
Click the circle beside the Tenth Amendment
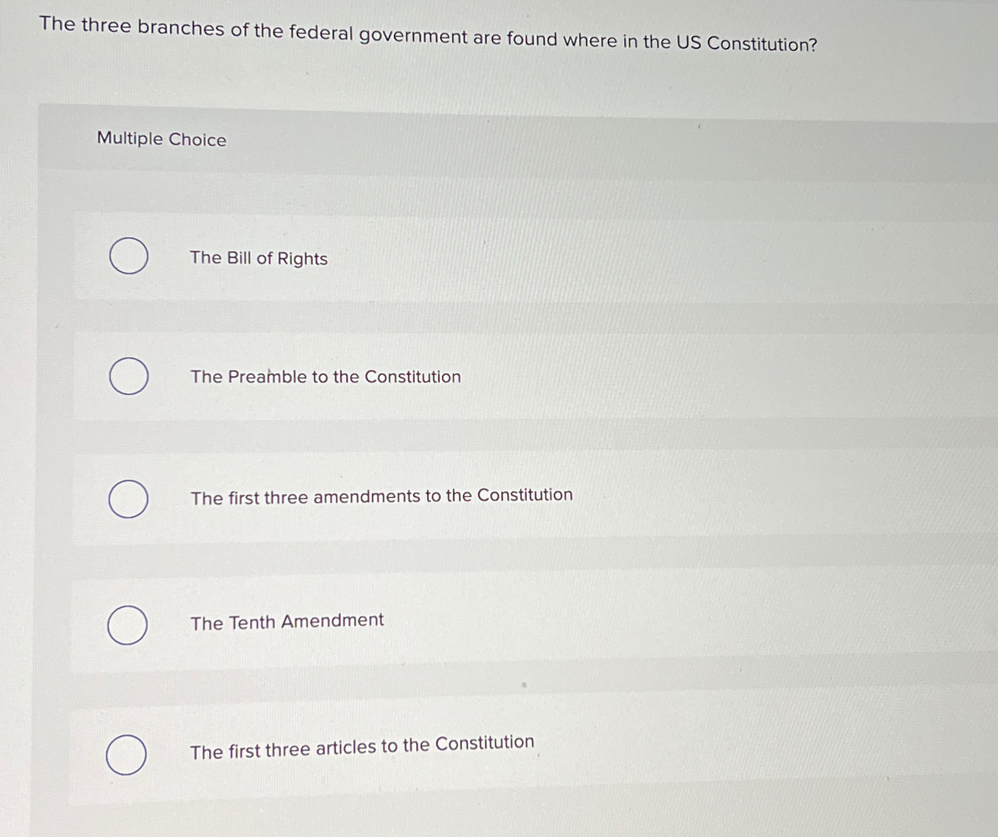(x=128, y=625)
